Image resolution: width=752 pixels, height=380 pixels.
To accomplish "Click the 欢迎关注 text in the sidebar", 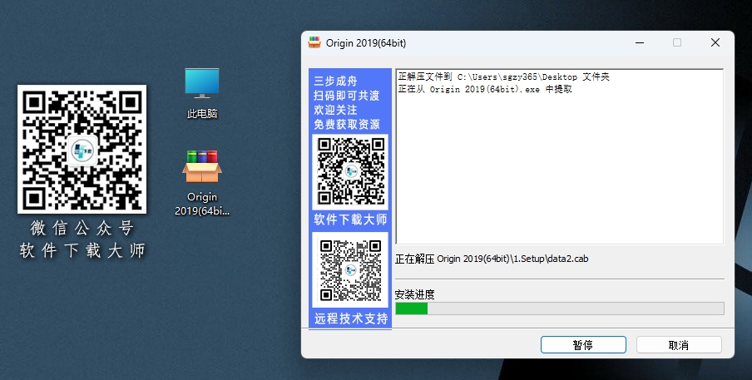I will tap(336, 110).
